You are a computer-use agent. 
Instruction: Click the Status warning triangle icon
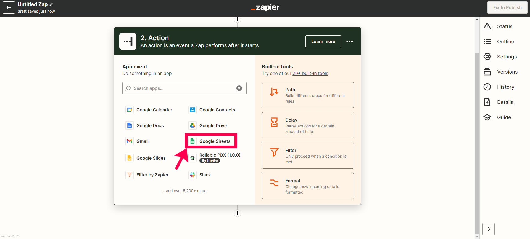coord(487,26)
